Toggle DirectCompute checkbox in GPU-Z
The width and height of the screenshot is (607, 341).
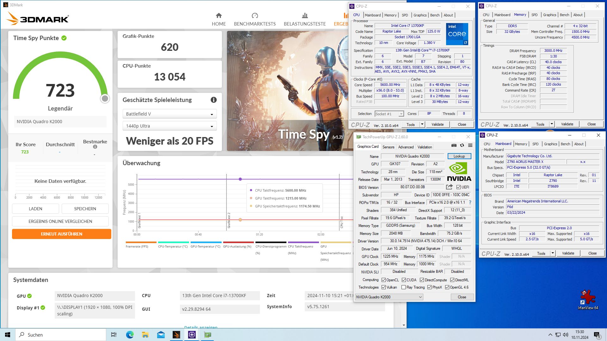click(422, 280)
